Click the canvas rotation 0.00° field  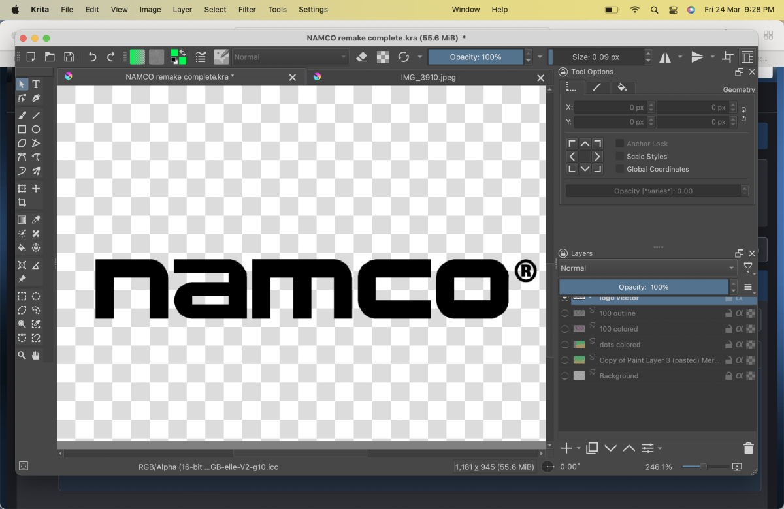(570, 467)
